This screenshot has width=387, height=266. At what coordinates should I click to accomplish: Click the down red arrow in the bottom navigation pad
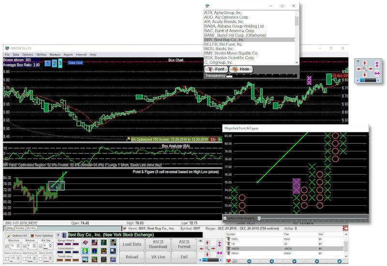[x=208, y=254]
